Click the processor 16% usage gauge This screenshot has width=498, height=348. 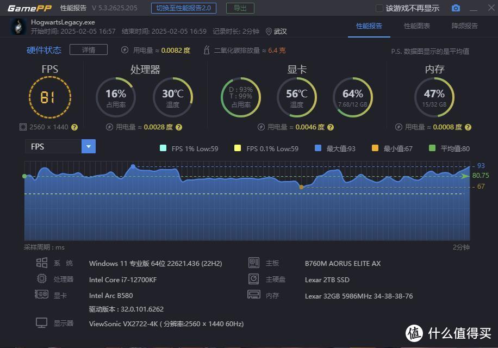point(116,97)
